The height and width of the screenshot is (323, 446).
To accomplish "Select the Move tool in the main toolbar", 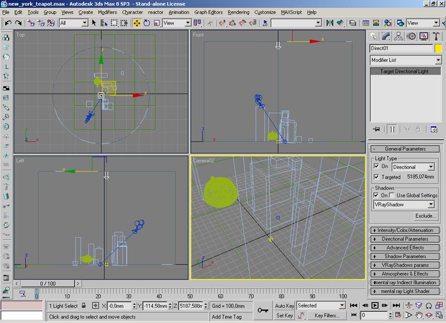I will 137,23.
